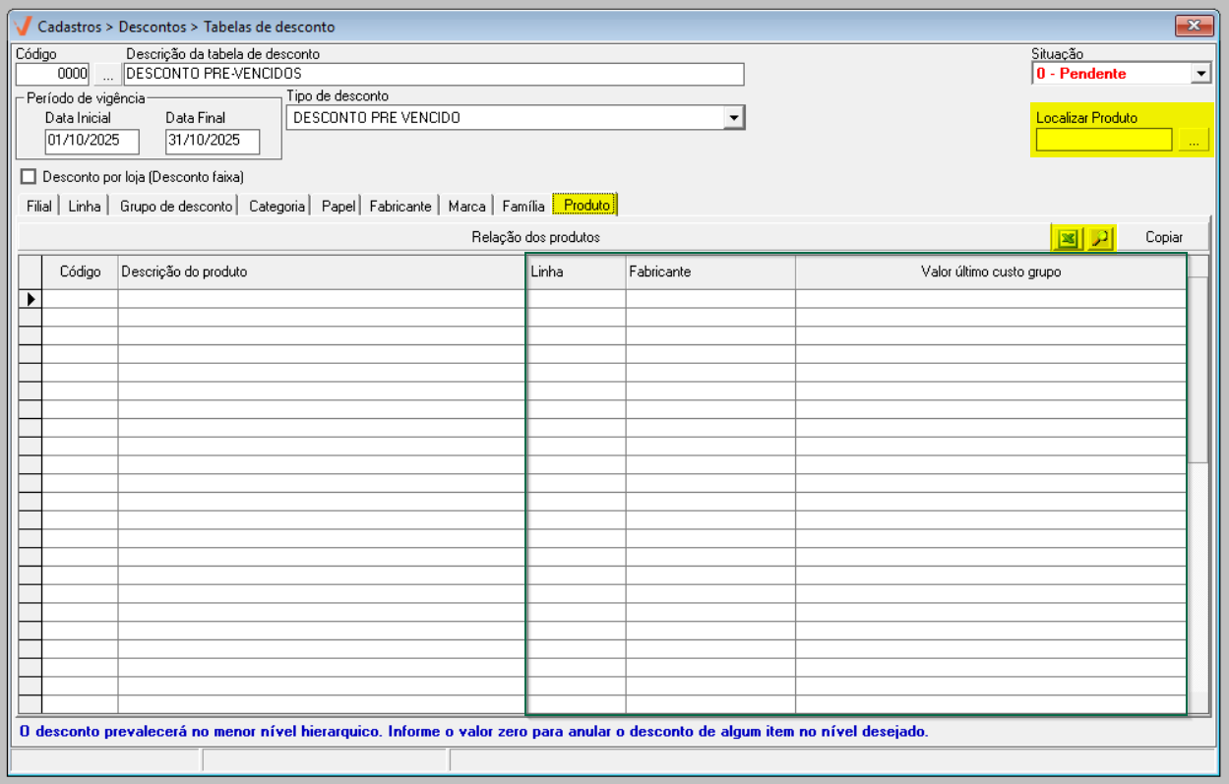Switch to the Filial tab
The height and width of the screenshot is (784, 1229).
38,207
